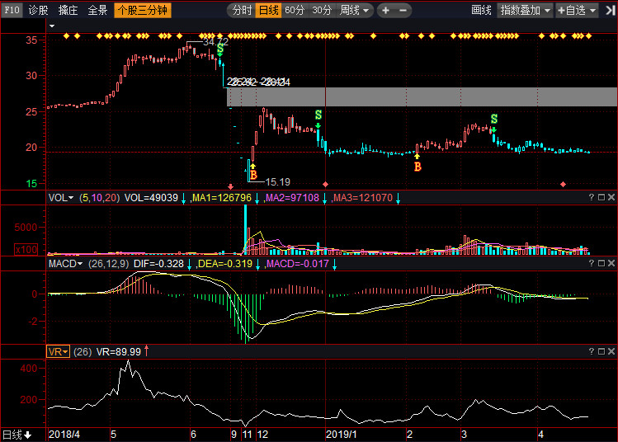Open help for the VR panel
Image resolution: width=618 pixels, height=442 pixels.
592,351
